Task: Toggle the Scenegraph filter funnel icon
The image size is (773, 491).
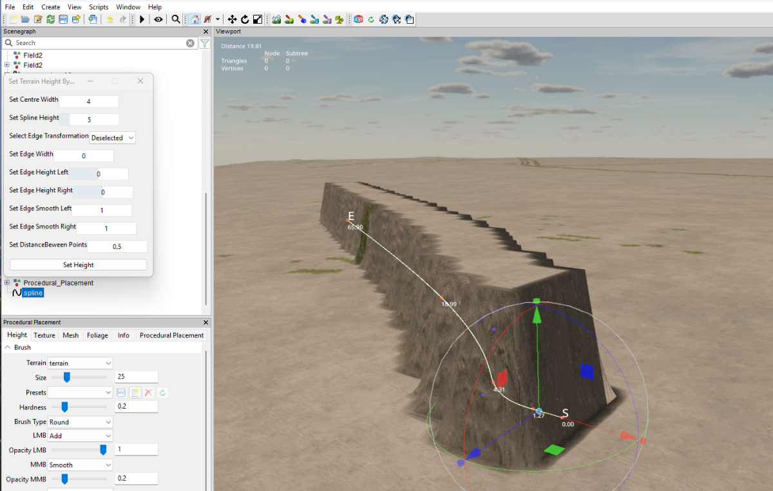Action: [x=204, y=43]
